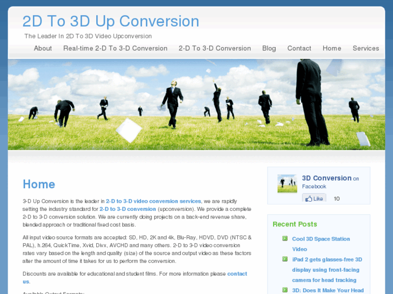
Task: Select Home in the navigation bar
Action: click(x=332, y=49)
